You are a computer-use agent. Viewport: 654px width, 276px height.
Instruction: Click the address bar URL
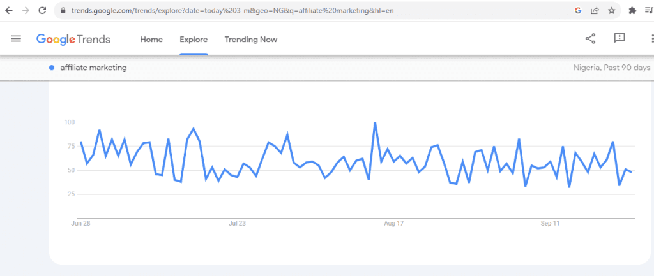point(230,10)
